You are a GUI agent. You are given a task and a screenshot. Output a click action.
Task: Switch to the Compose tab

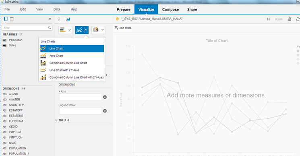pyautogui.click(x=170, y=10)
